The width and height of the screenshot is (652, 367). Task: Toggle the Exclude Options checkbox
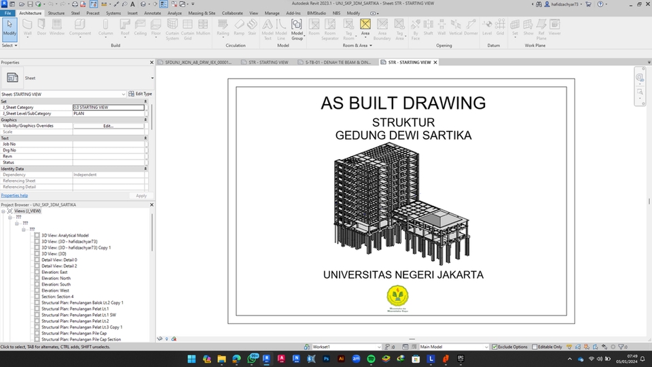494,347
